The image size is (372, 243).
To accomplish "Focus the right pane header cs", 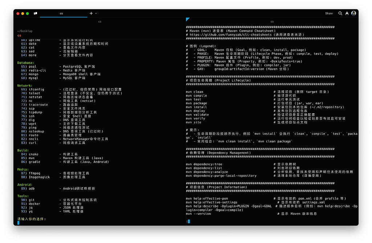I will (x=272, y=21).
